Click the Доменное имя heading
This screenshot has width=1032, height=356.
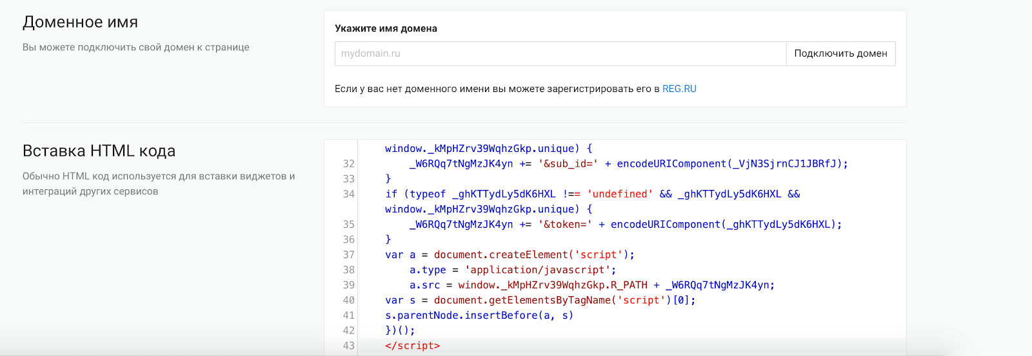point(81,22)
